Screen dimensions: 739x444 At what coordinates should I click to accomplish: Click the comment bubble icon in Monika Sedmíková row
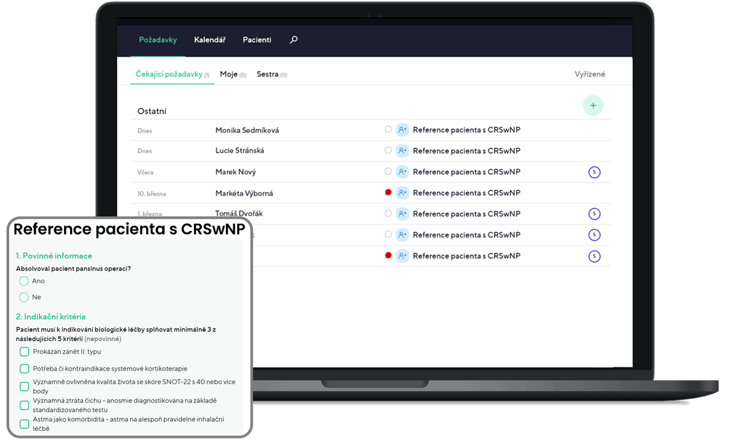pyautogui.click(x=388, y=130)
